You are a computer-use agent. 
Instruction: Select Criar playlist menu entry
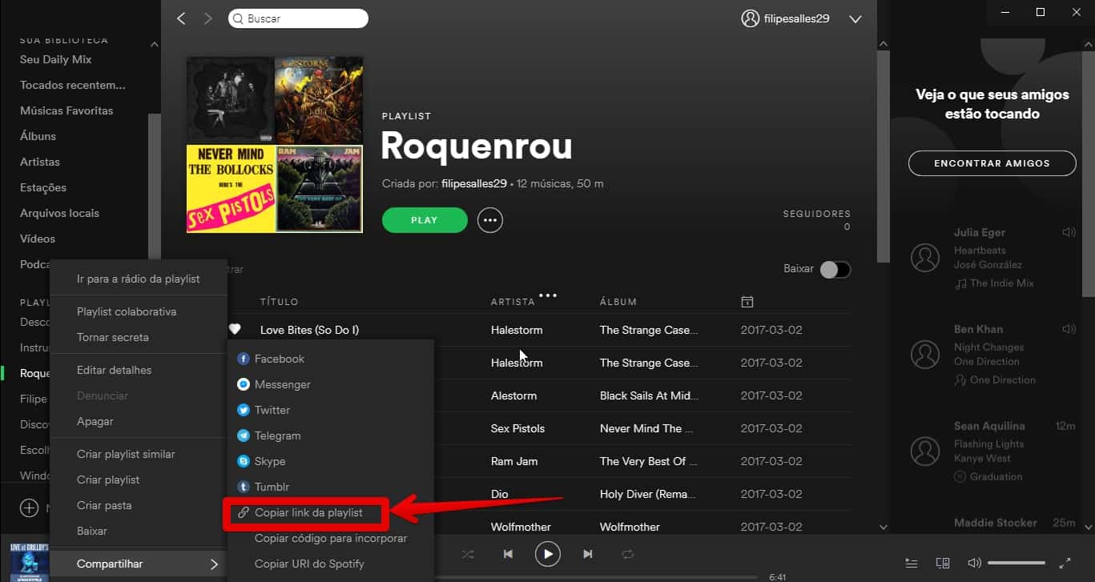[108, 480]
